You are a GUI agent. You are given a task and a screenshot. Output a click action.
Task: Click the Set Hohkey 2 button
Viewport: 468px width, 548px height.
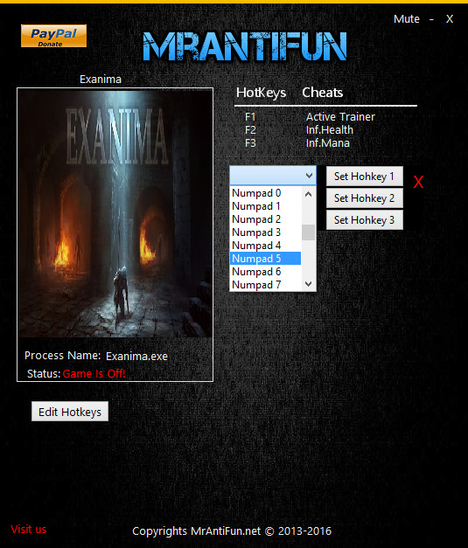click(x=365, y=198)
